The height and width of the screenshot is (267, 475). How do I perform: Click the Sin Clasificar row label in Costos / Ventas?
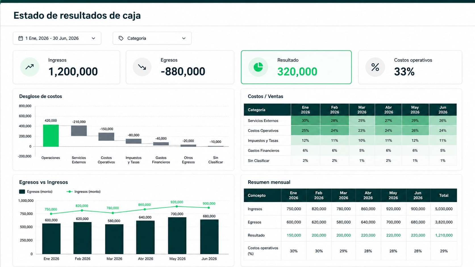[x=259, y=161]
